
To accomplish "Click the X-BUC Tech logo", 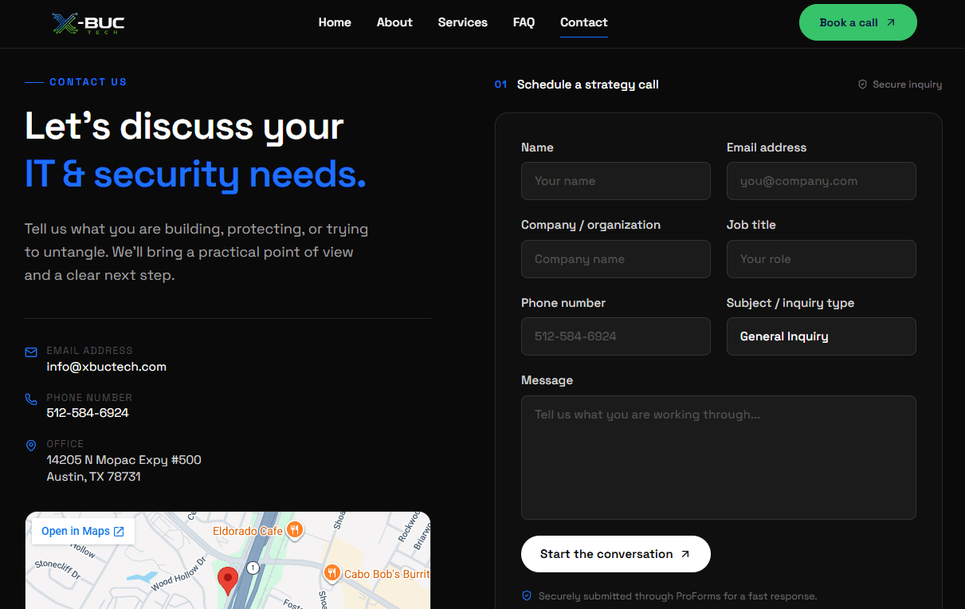I will click(x=88, y=23).
